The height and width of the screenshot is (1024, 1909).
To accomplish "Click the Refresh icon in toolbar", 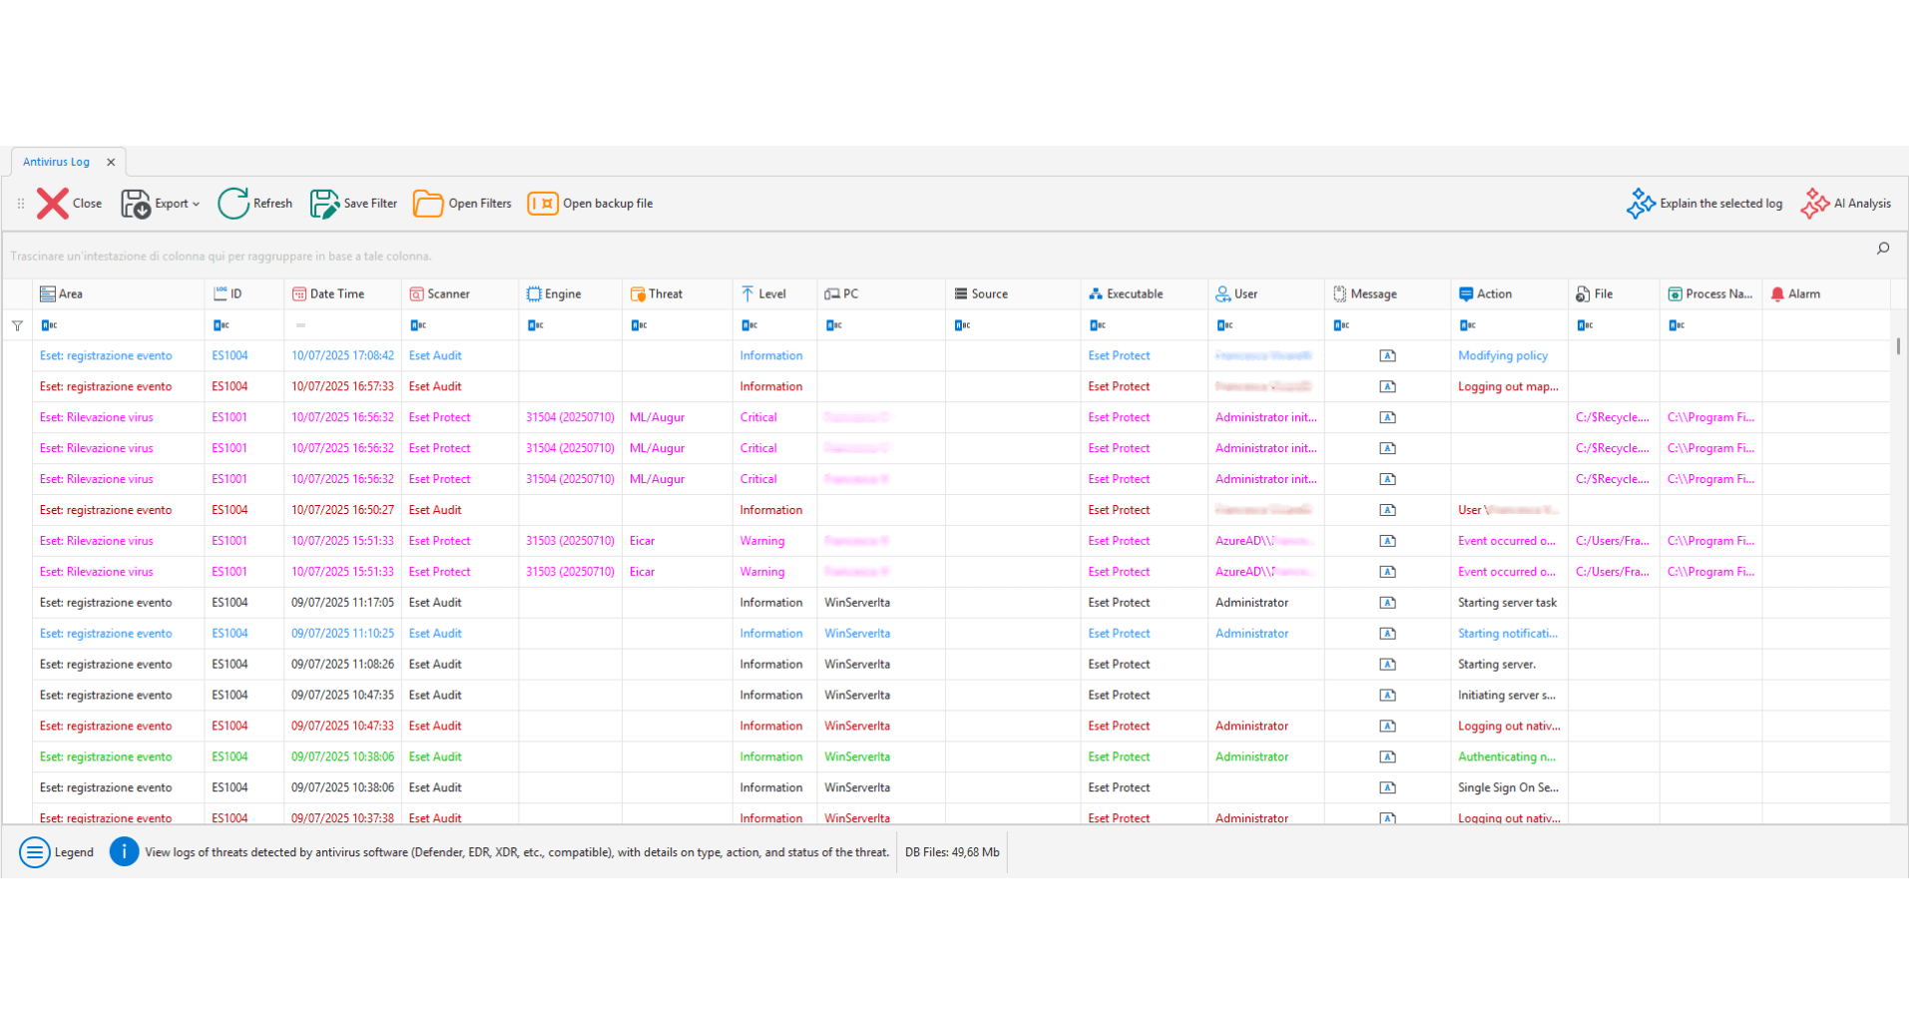I will 234,204.
